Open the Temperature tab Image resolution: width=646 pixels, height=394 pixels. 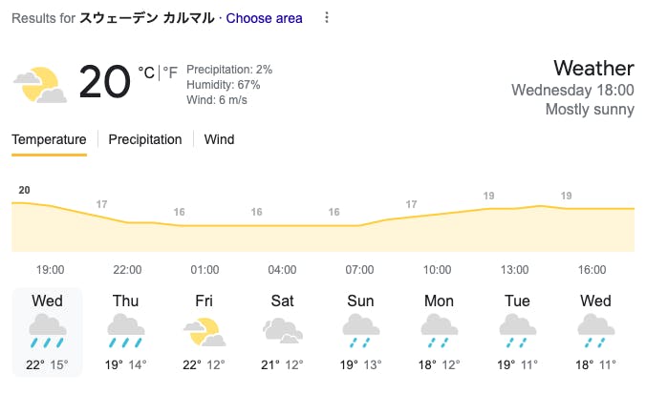(49, 139)
